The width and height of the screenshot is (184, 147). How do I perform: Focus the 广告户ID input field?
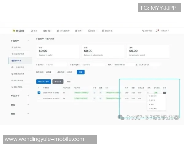coord(56,65)
